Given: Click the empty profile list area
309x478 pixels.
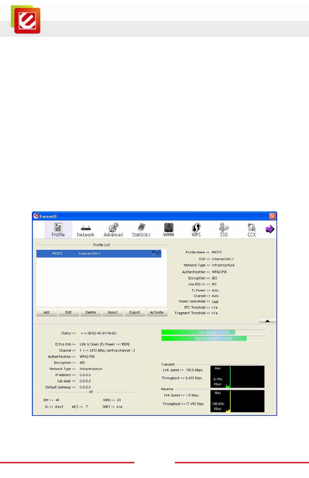Looking at the screenshot, I should (101, 282).
